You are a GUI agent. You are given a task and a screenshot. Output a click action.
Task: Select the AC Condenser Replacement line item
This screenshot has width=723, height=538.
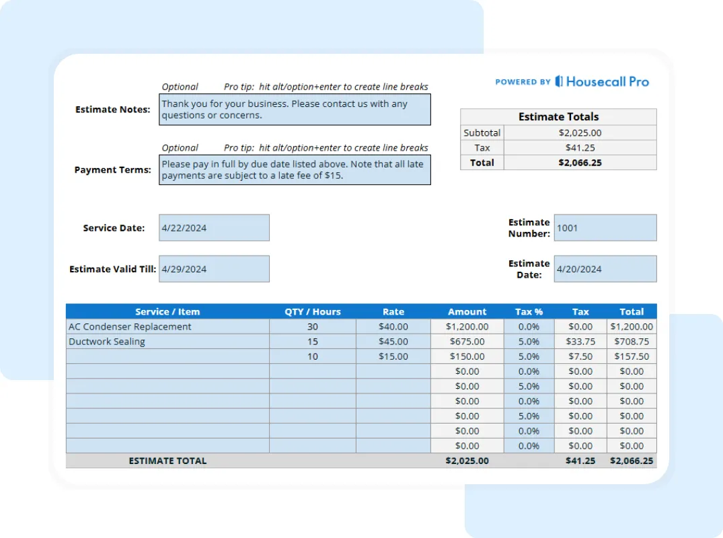(167, 326)
